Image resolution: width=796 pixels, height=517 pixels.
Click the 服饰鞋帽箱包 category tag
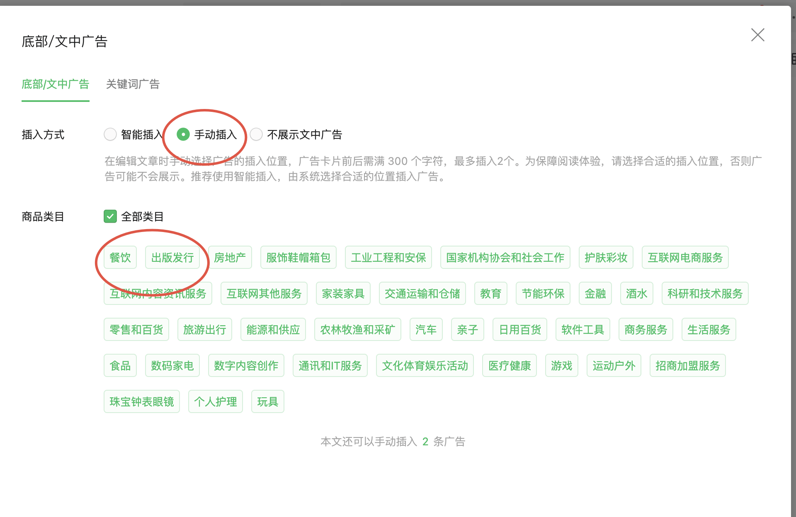(x=298, y=257)
